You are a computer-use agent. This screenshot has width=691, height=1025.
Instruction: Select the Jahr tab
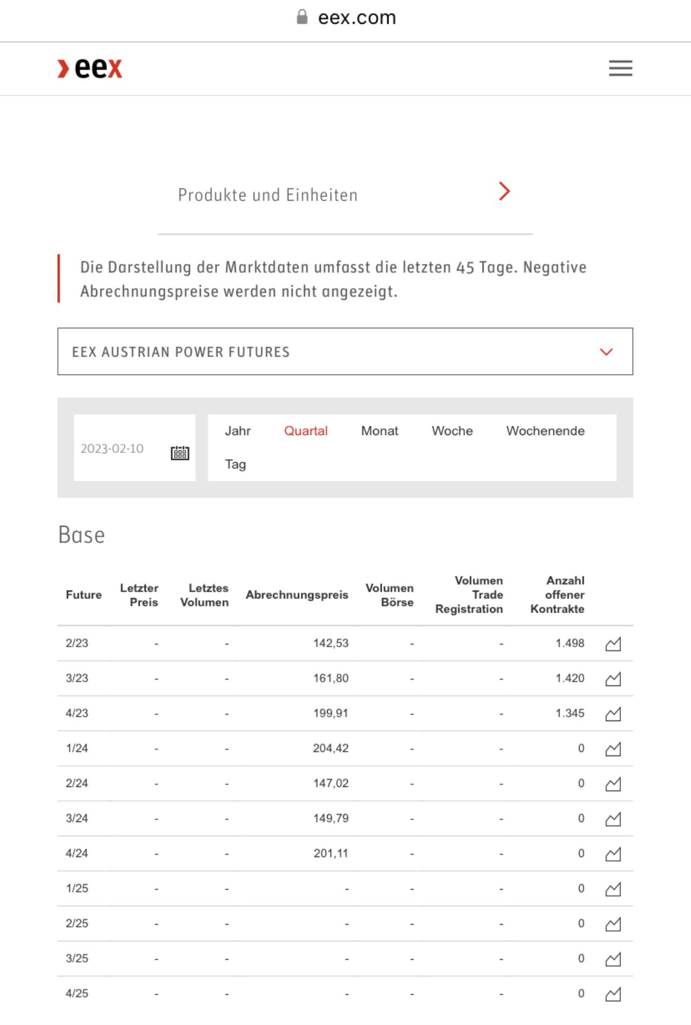[238, 431]
